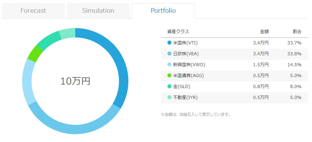Click the 米国株(VTI) blue legend dot
The image size is (312, 142).
(x=169, y=43)
